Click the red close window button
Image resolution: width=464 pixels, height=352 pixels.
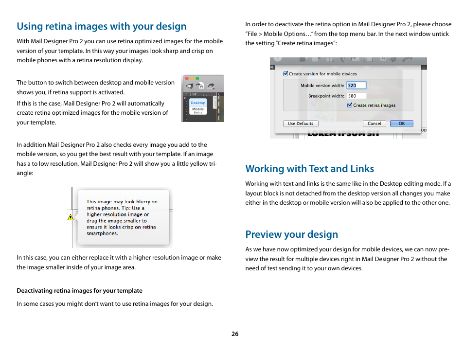tap(187, 78)
